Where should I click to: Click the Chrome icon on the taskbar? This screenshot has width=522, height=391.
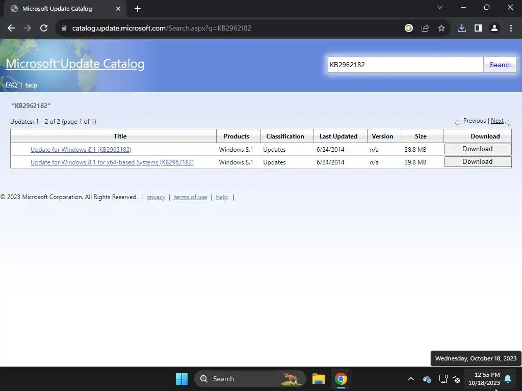[341, 379]
